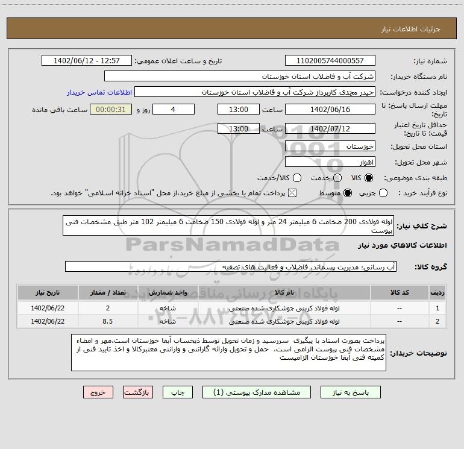Click unit شاخه in row 1
Image resolution: width=464 pixels, height=449 pixels.
pos(168,308)
